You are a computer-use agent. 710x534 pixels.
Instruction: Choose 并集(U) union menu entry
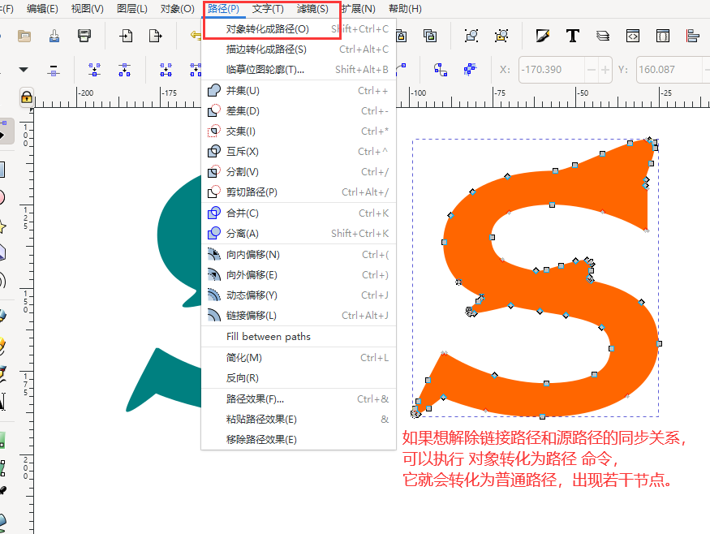click(x=299, y=91)
